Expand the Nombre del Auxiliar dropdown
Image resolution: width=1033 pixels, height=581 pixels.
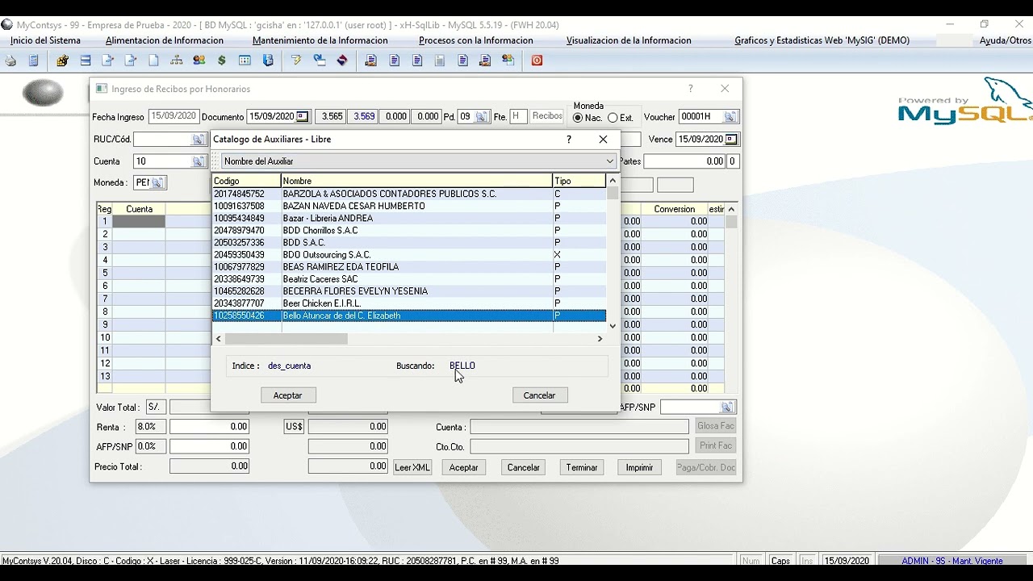(x=609, y=161)
